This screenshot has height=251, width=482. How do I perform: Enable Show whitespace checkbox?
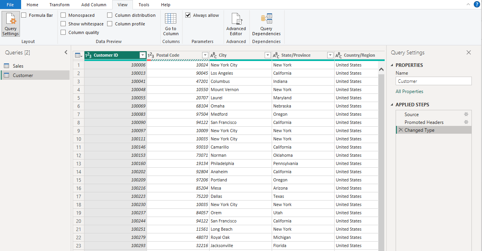pyautogui.click(x=63, y=24)
